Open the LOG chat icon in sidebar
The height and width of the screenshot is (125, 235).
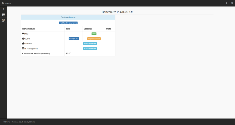3,15
